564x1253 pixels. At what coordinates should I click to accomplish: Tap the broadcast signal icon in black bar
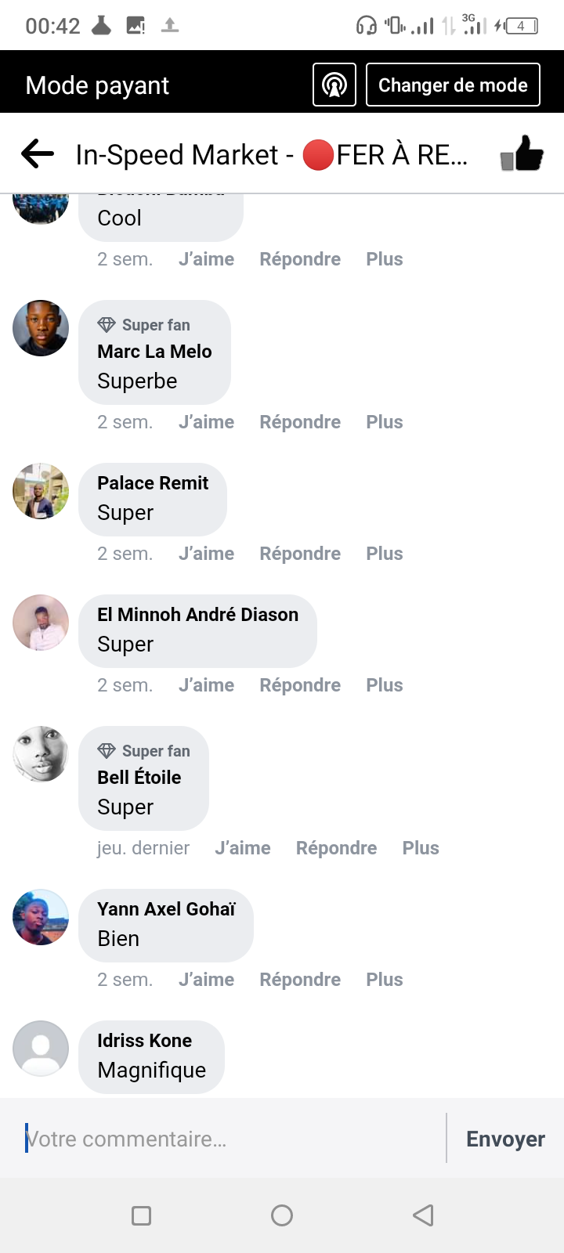pos(334,85)
